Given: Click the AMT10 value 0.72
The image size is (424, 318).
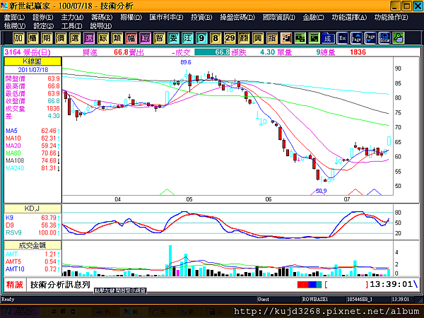Looking at the screenshot, I should click(x=50, y=269).
